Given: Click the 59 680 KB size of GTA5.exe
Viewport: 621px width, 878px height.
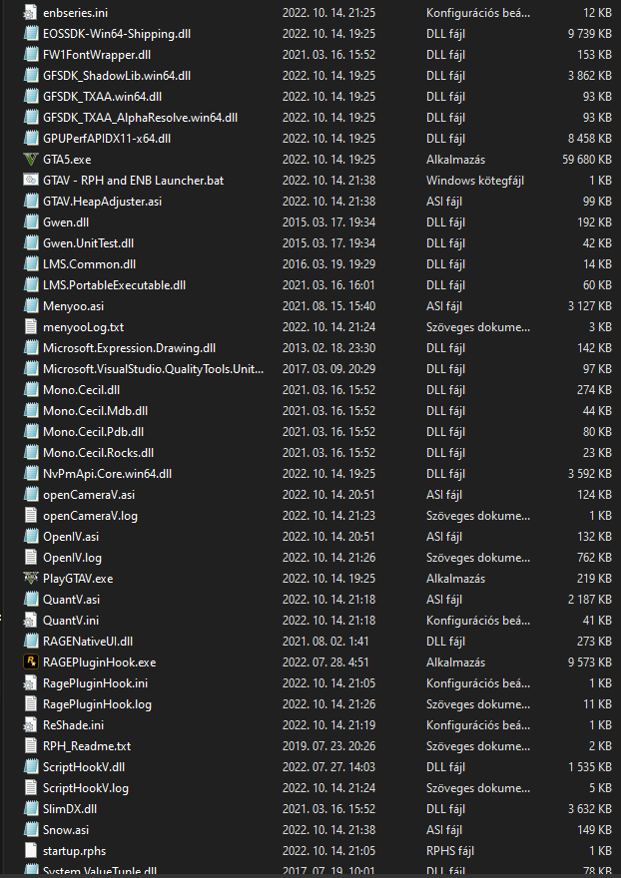Looking at the screenshot, I should tap(587, 160).
